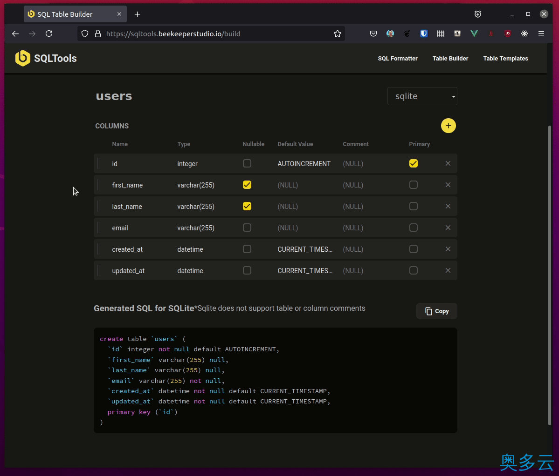
Task: Open the Bitwarden shield extension icon
Action: pyautogui.click(x=423, y=34)
